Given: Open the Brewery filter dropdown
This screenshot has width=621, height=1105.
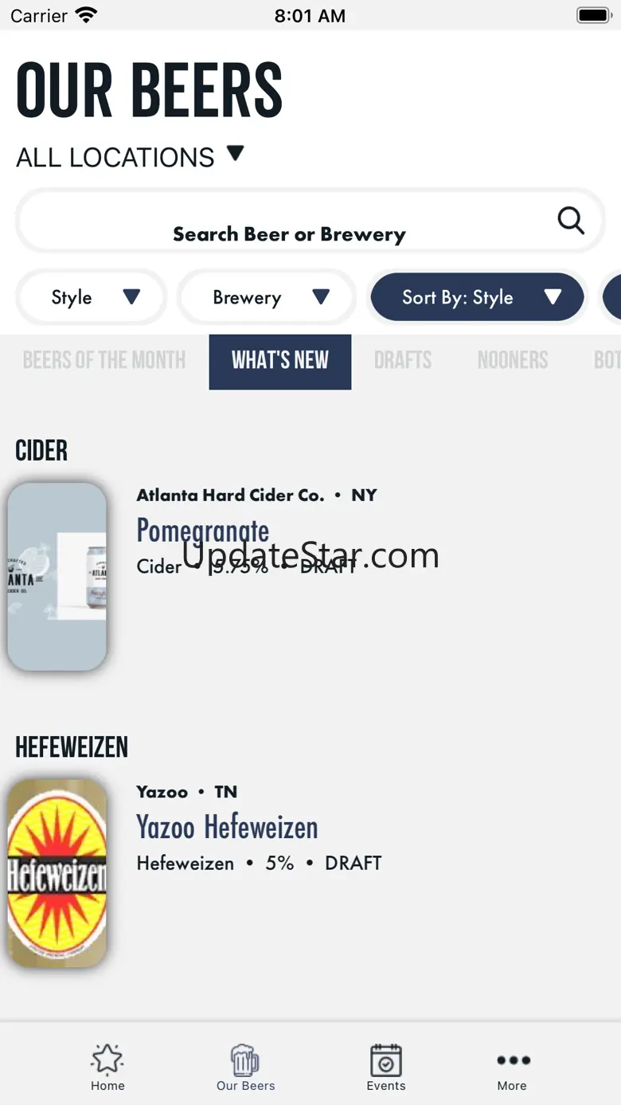Looking at the screenshot, I should [267, 297].
